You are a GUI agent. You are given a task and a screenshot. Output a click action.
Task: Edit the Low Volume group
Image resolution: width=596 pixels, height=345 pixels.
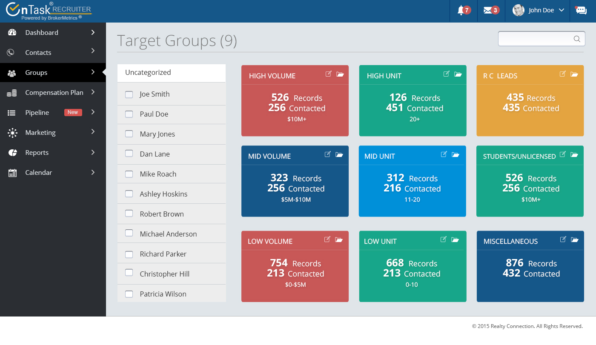327,239
